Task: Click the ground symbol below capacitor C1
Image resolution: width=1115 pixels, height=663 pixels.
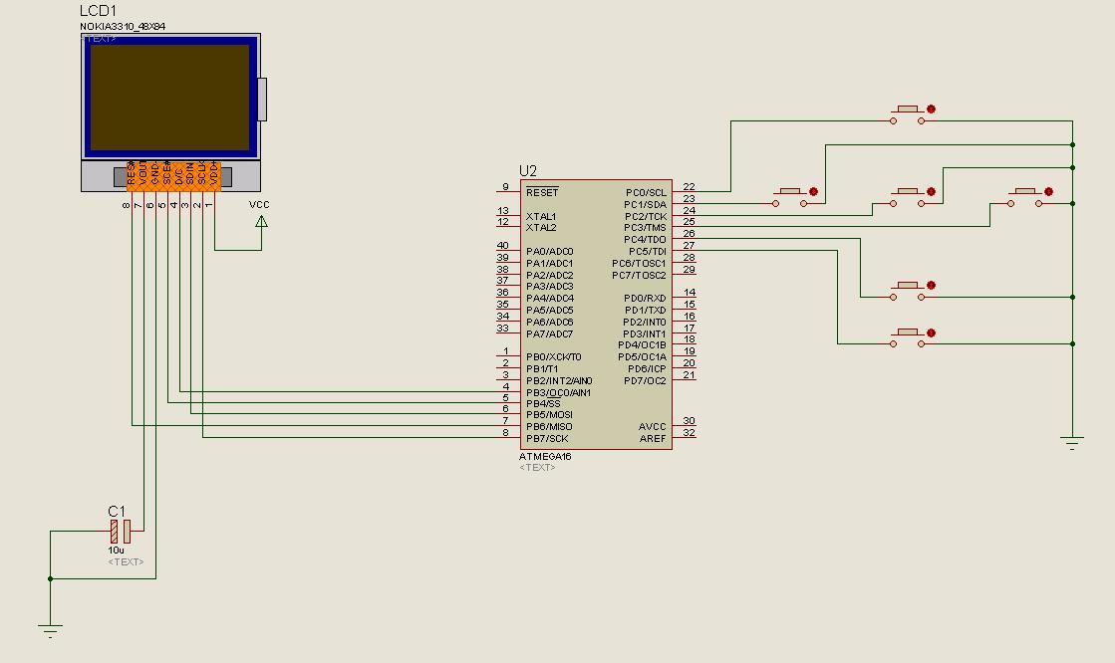Action: pos(50,631)
